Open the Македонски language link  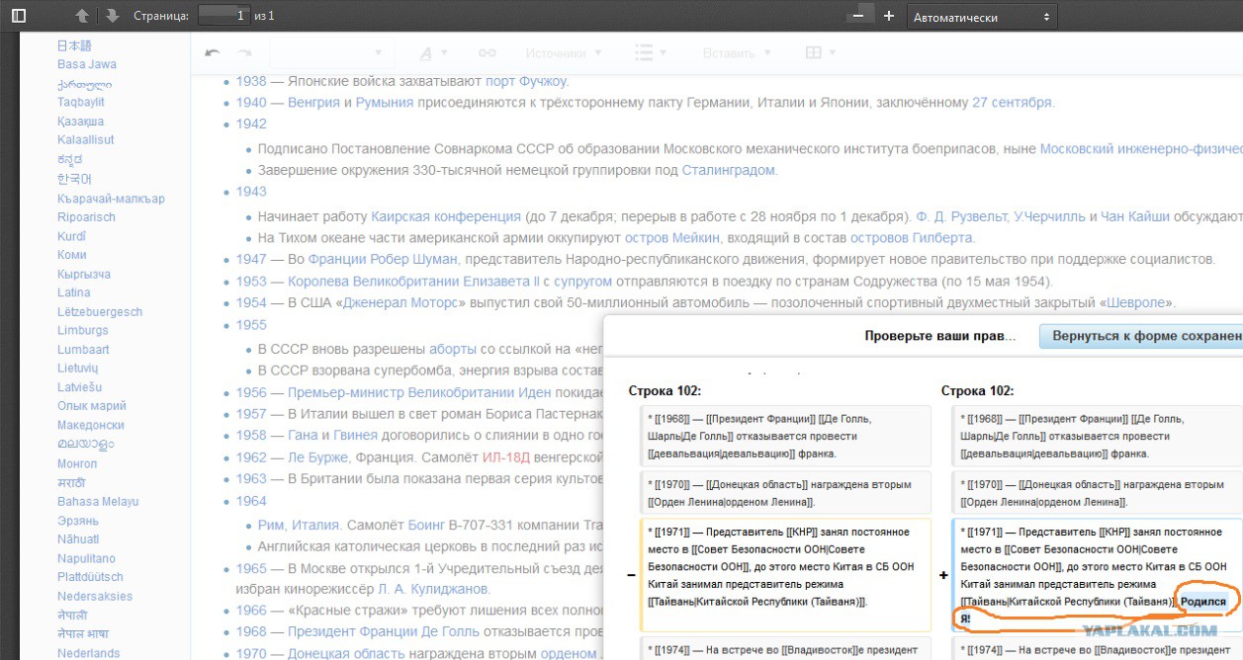point(91,425)
